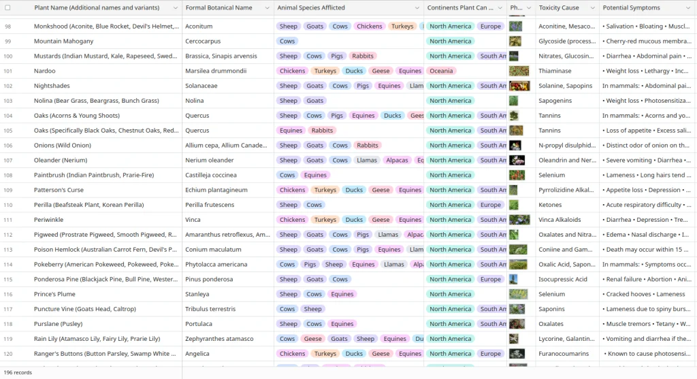
Task: Click Europe tag in Perilla row
Action: pos(491,205)
